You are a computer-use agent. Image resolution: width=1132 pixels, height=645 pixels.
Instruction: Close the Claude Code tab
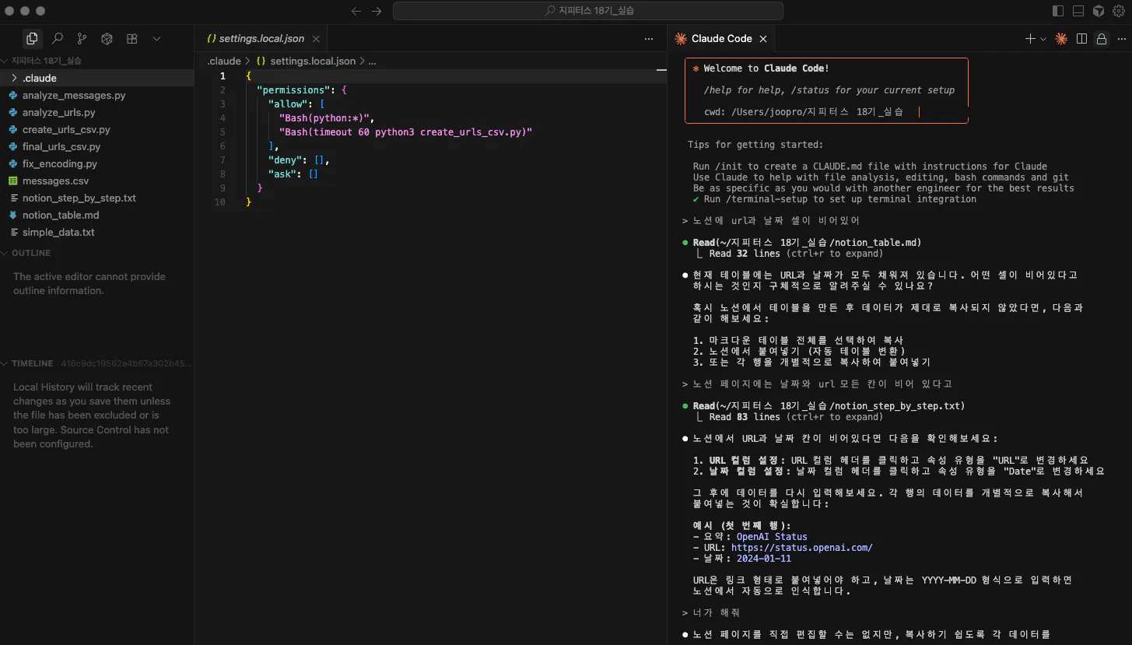(763, 38)
